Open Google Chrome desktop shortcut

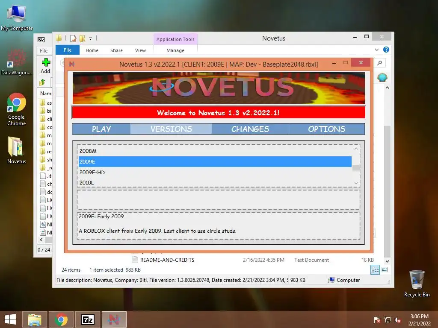coord(17,109)
